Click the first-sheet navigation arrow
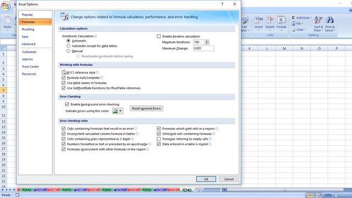352x198 pixels. click(2, 190)
